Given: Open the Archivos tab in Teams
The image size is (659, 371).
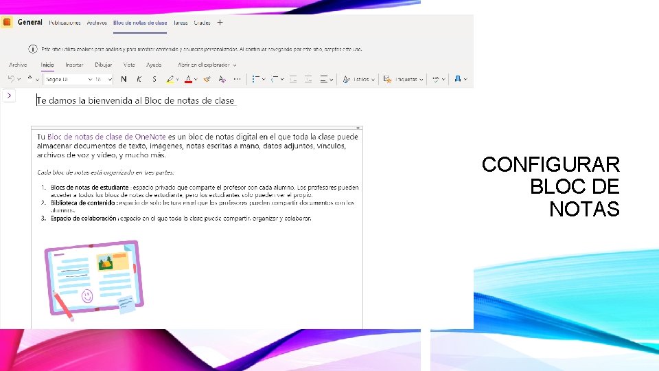Looking at the screenshot, I should [x=97, y=23].
